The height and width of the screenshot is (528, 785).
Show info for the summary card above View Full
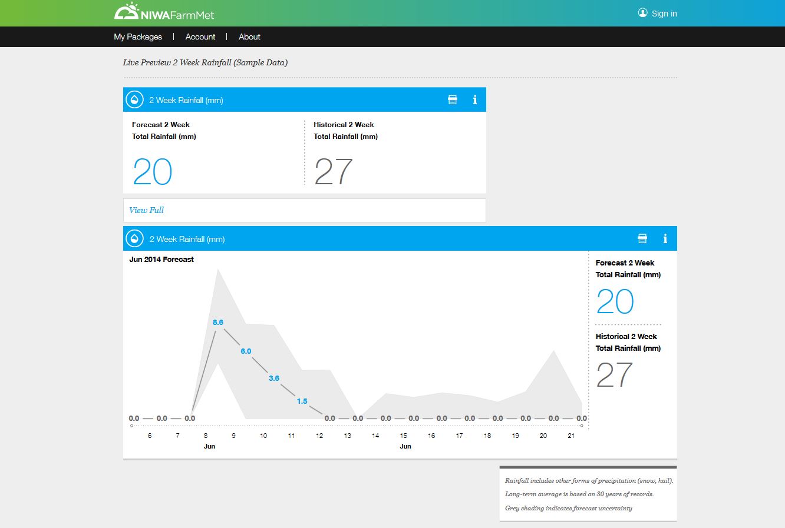pos(475,99)
